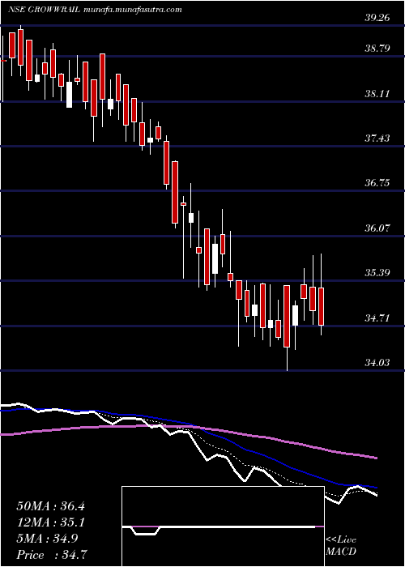Select the 38.79 price axis label

(x=377, y=48)
